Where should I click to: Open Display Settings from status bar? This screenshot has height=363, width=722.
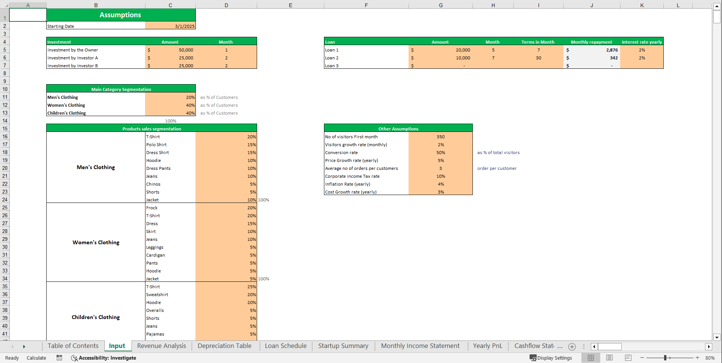pyautogui.click(x=551, y=358)
